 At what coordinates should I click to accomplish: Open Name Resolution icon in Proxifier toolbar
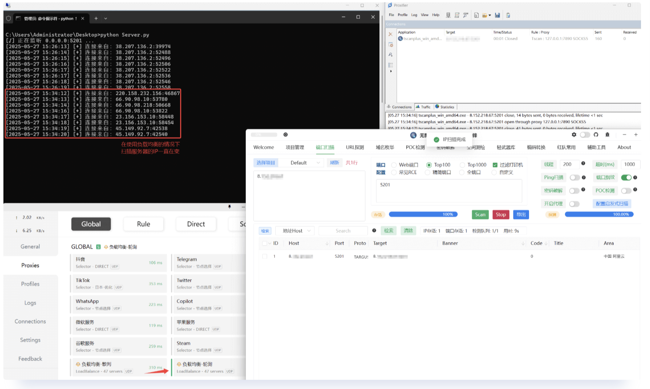465,15
